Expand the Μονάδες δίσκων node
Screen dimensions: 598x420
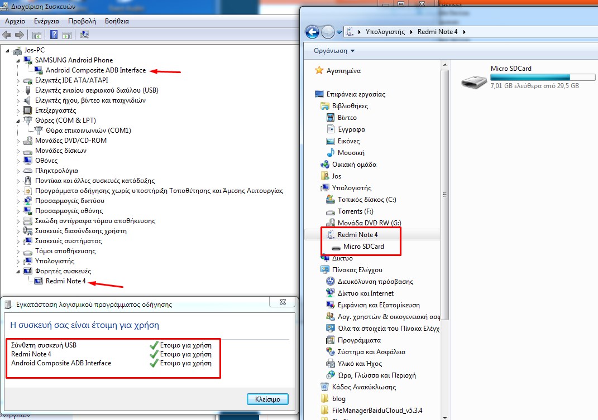(x=18, y=151)
